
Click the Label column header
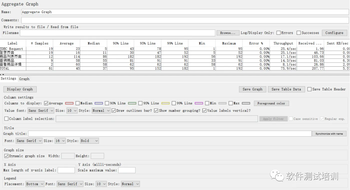click(x=12, y=43)
